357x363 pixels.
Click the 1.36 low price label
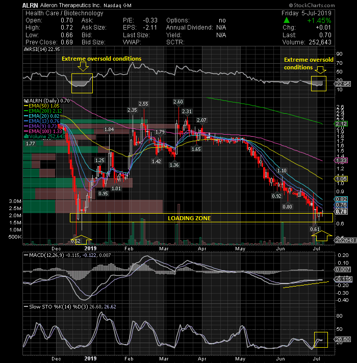174,165
